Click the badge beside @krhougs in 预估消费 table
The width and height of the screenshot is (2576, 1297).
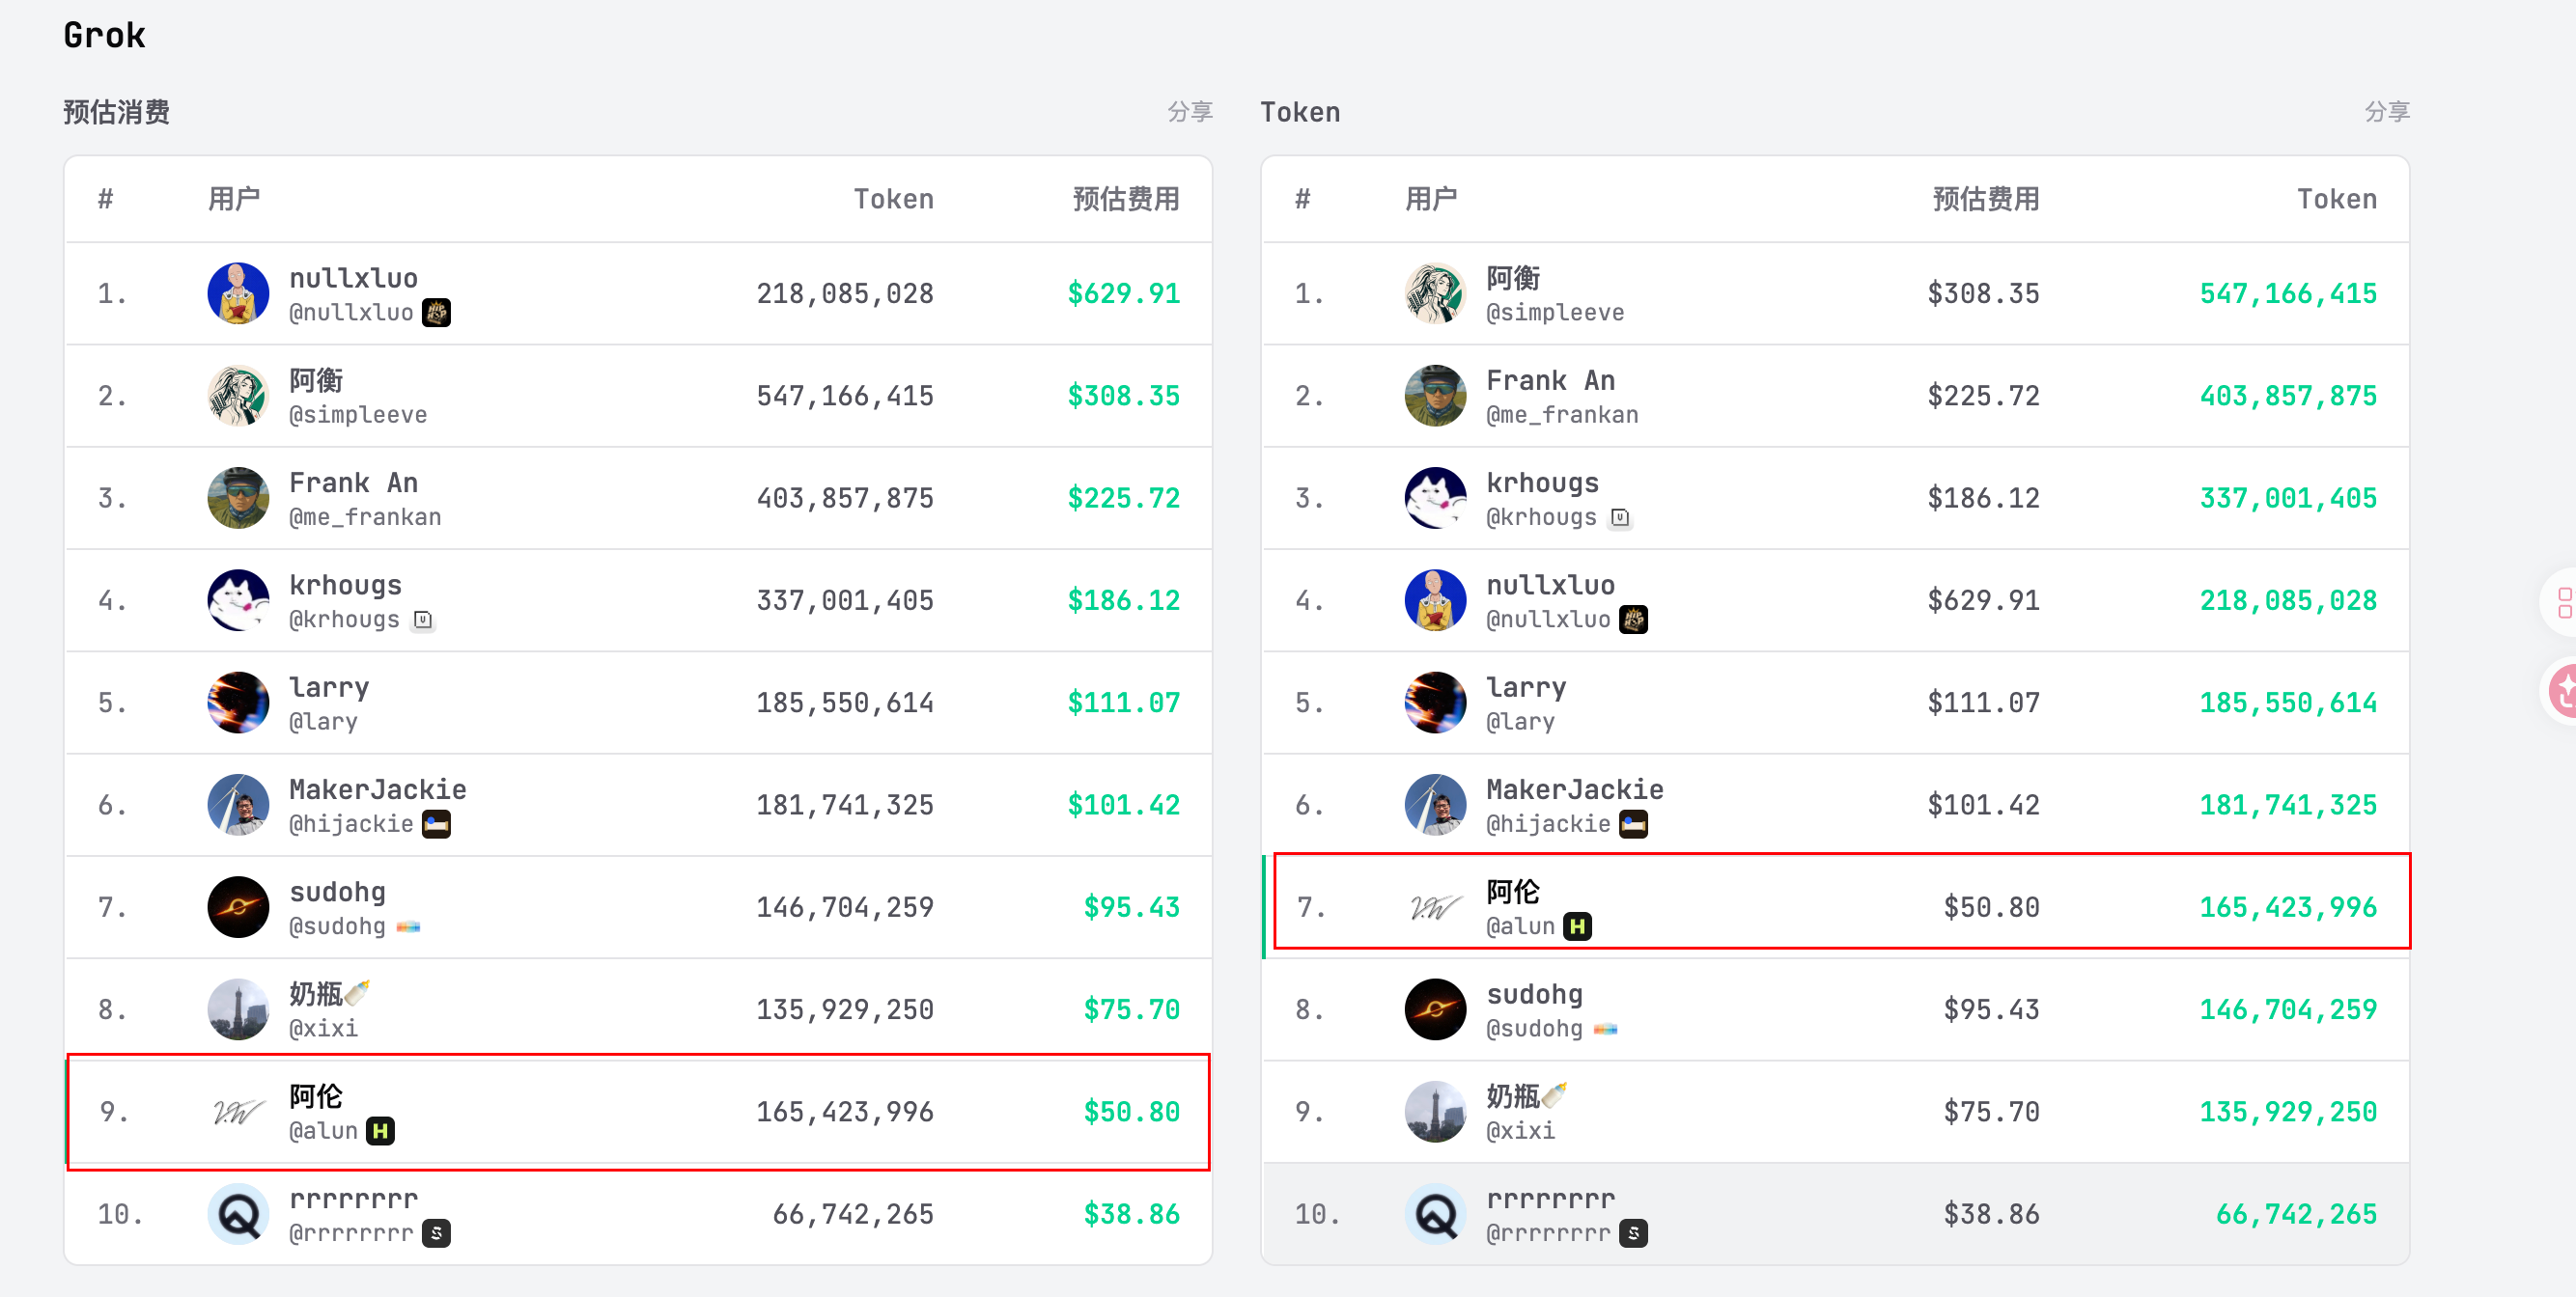[423, 620]
